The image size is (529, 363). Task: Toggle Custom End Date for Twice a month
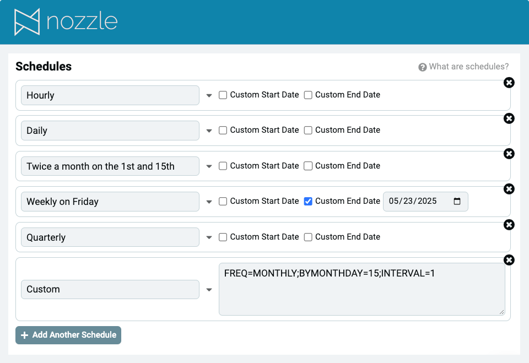click(x=308, y=166)
